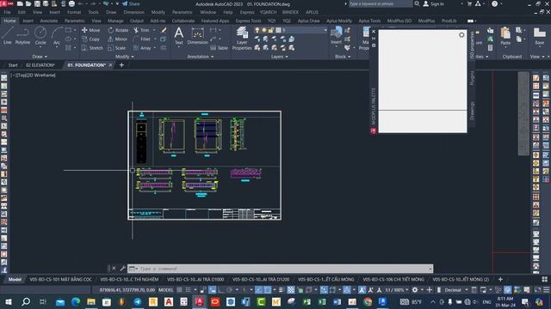Expand the Modify panel dropdown
This screenshot has height=309, width=551.
click(x=124, y=57)
